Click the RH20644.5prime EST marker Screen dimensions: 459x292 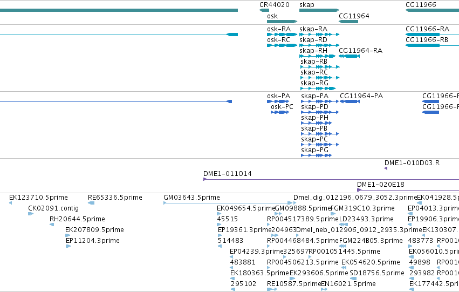tap(52, 225)
